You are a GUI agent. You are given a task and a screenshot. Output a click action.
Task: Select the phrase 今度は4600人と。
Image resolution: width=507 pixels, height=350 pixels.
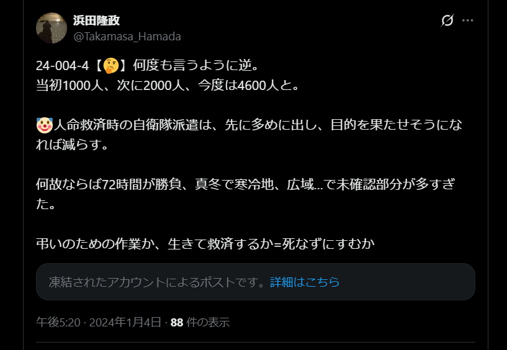pos(249,86)
